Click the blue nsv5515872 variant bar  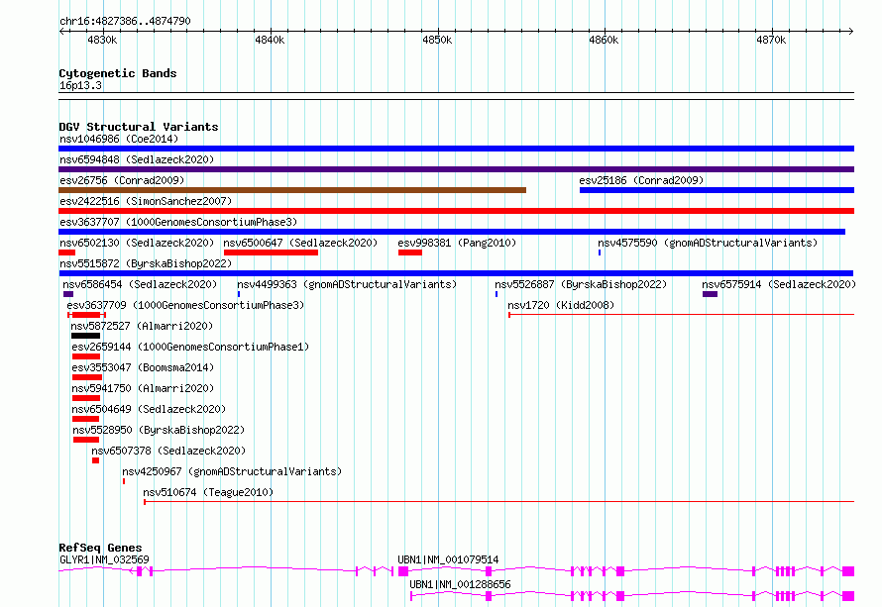click(456, 273)
